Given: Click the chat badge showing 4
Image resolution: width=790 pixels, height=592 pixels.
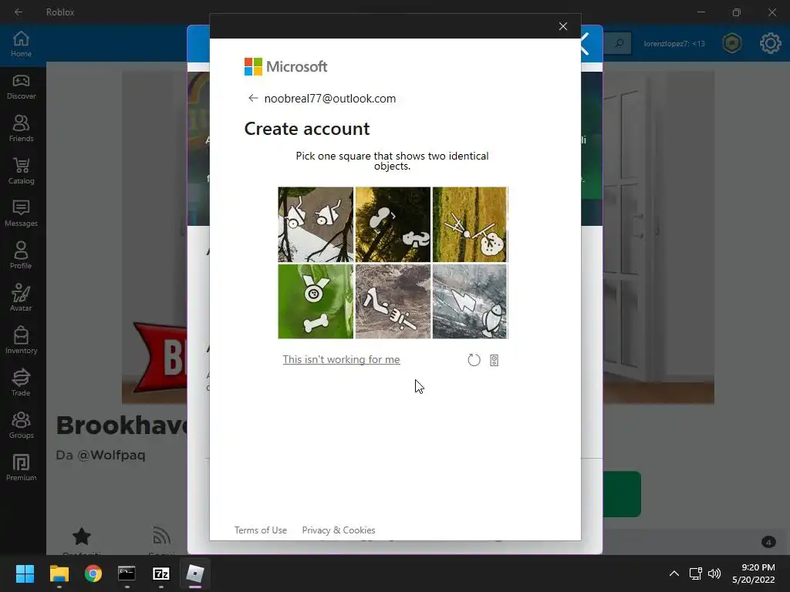Looking at the screenshot, I should point(768,542).
